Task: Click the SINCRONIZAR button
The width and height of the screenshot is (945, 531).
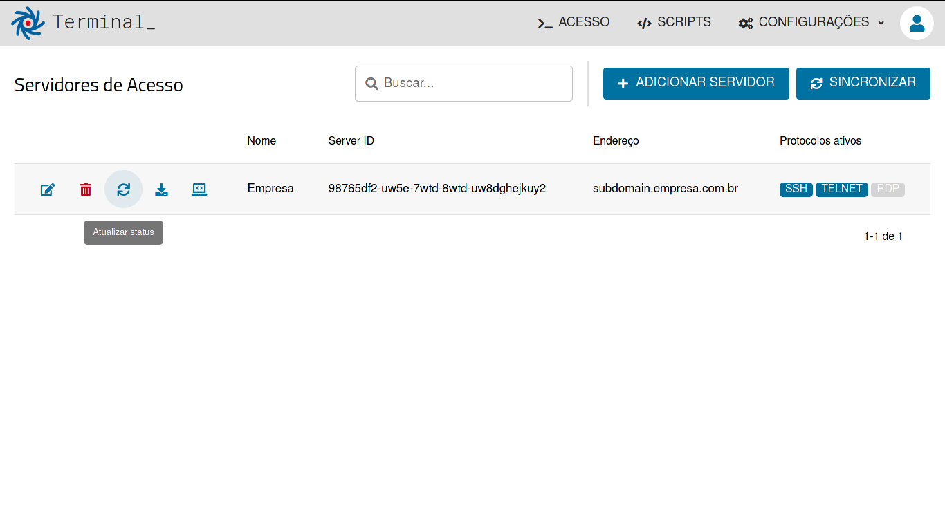Action: [x=863, y=84]
